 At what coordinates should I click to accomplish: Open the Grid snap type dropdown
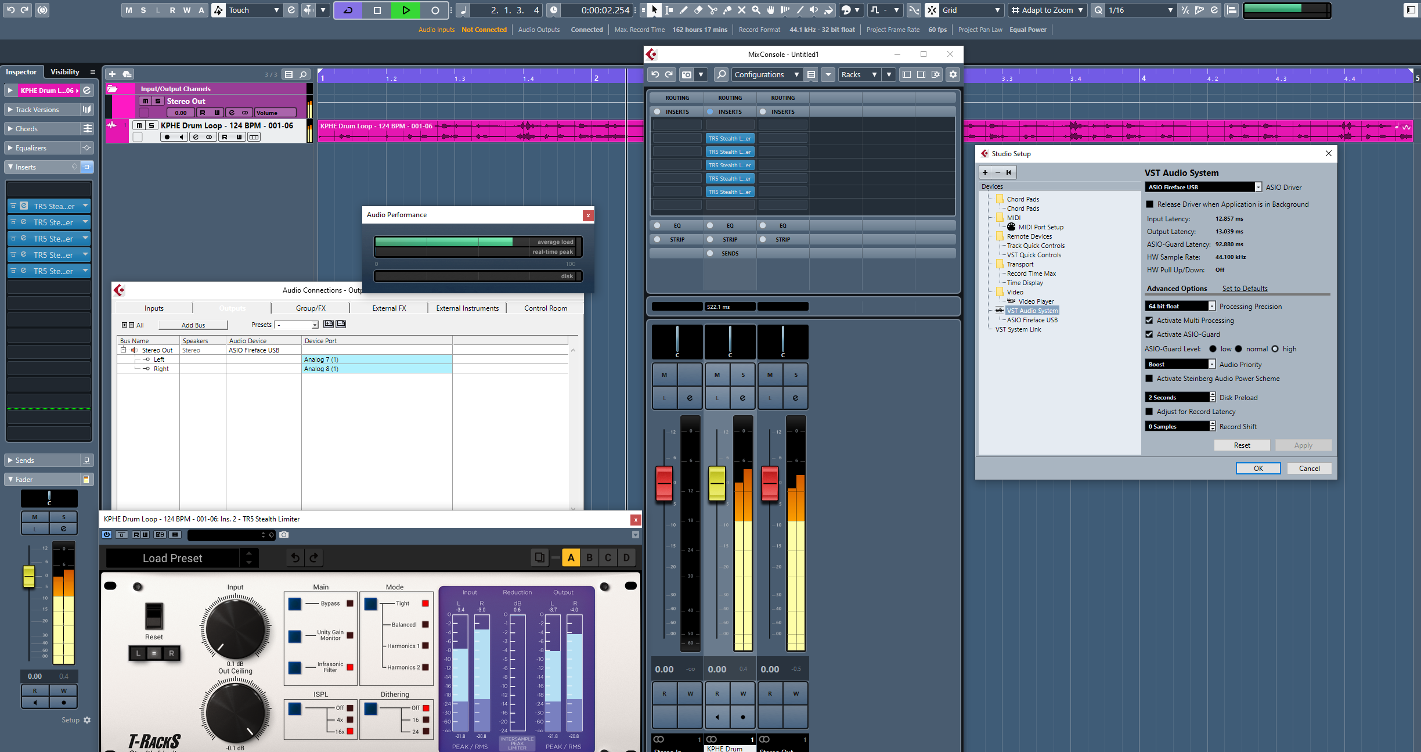(971, 10)
